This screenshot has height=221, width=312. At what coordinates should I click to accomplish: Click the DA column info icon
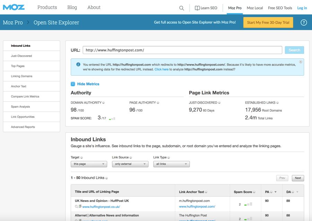click(293, 192)
